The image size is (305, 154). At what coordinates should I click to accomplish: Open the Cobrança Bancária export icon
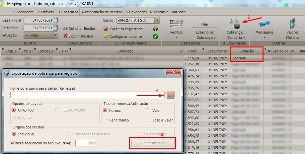pos(235,23)
